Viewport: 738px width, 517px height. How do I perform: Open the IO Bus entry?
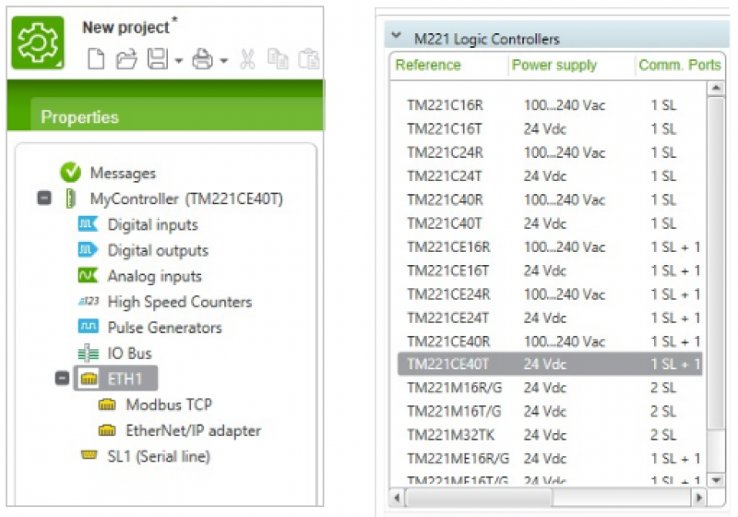click(129, 354)
